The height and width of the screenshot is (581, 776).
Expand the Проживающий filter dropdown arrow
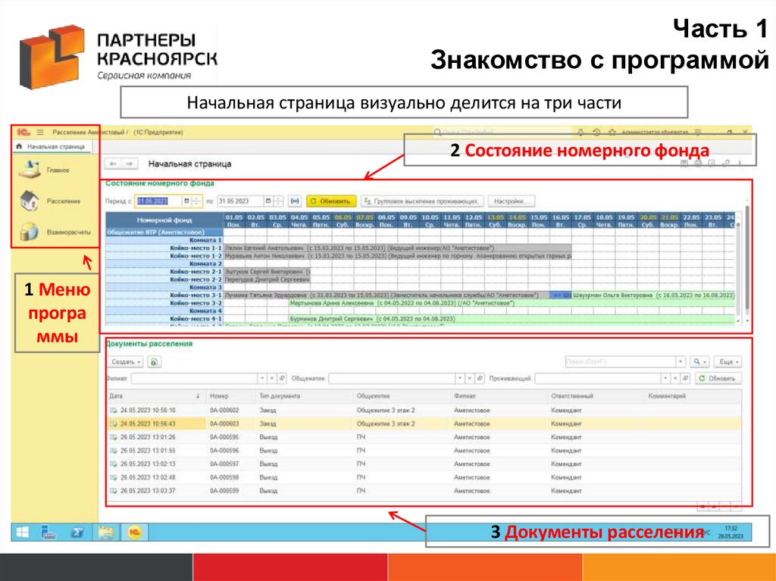click(x=665, y=379)
